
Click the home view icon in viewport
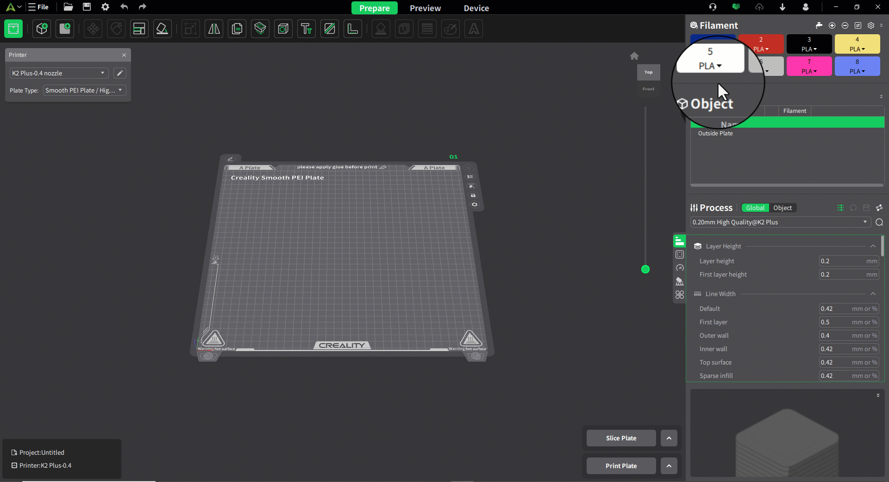(634, 56)
